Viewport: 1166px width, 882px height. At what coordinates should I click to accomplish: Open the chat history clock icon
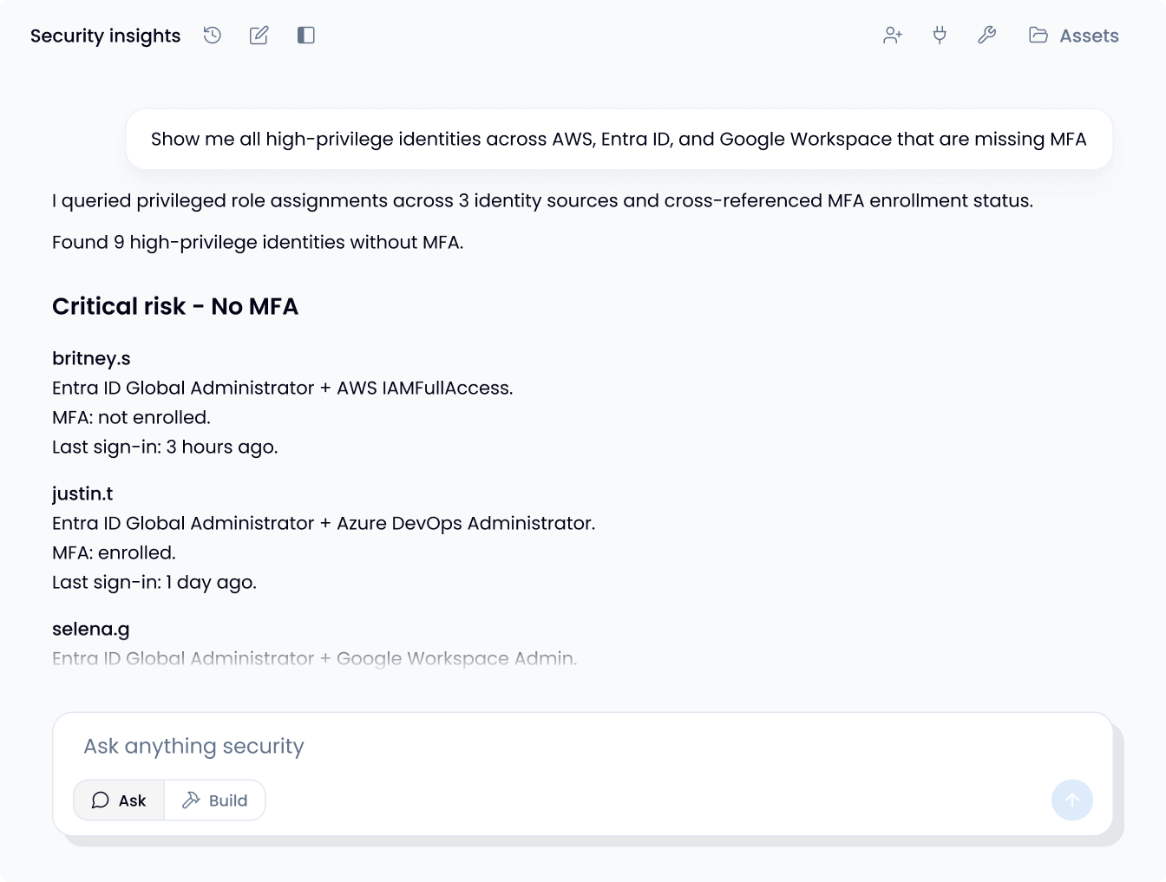point(213,36)
